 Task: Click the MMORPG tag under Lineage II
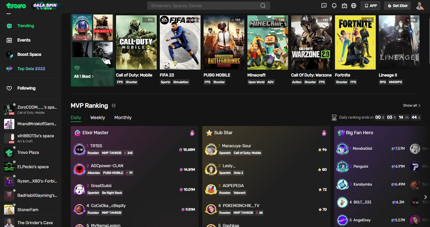[x=395, y=82]
